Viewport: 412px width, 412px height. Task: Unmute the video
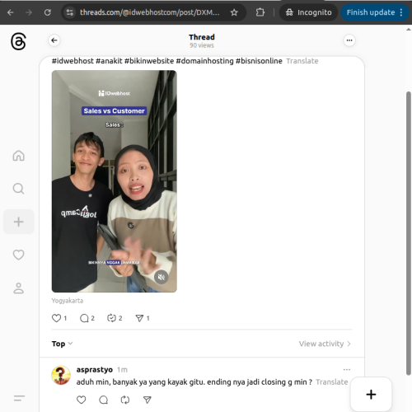(x=162, y=277)
